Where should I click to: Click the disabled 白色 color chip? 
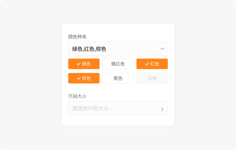152,78
